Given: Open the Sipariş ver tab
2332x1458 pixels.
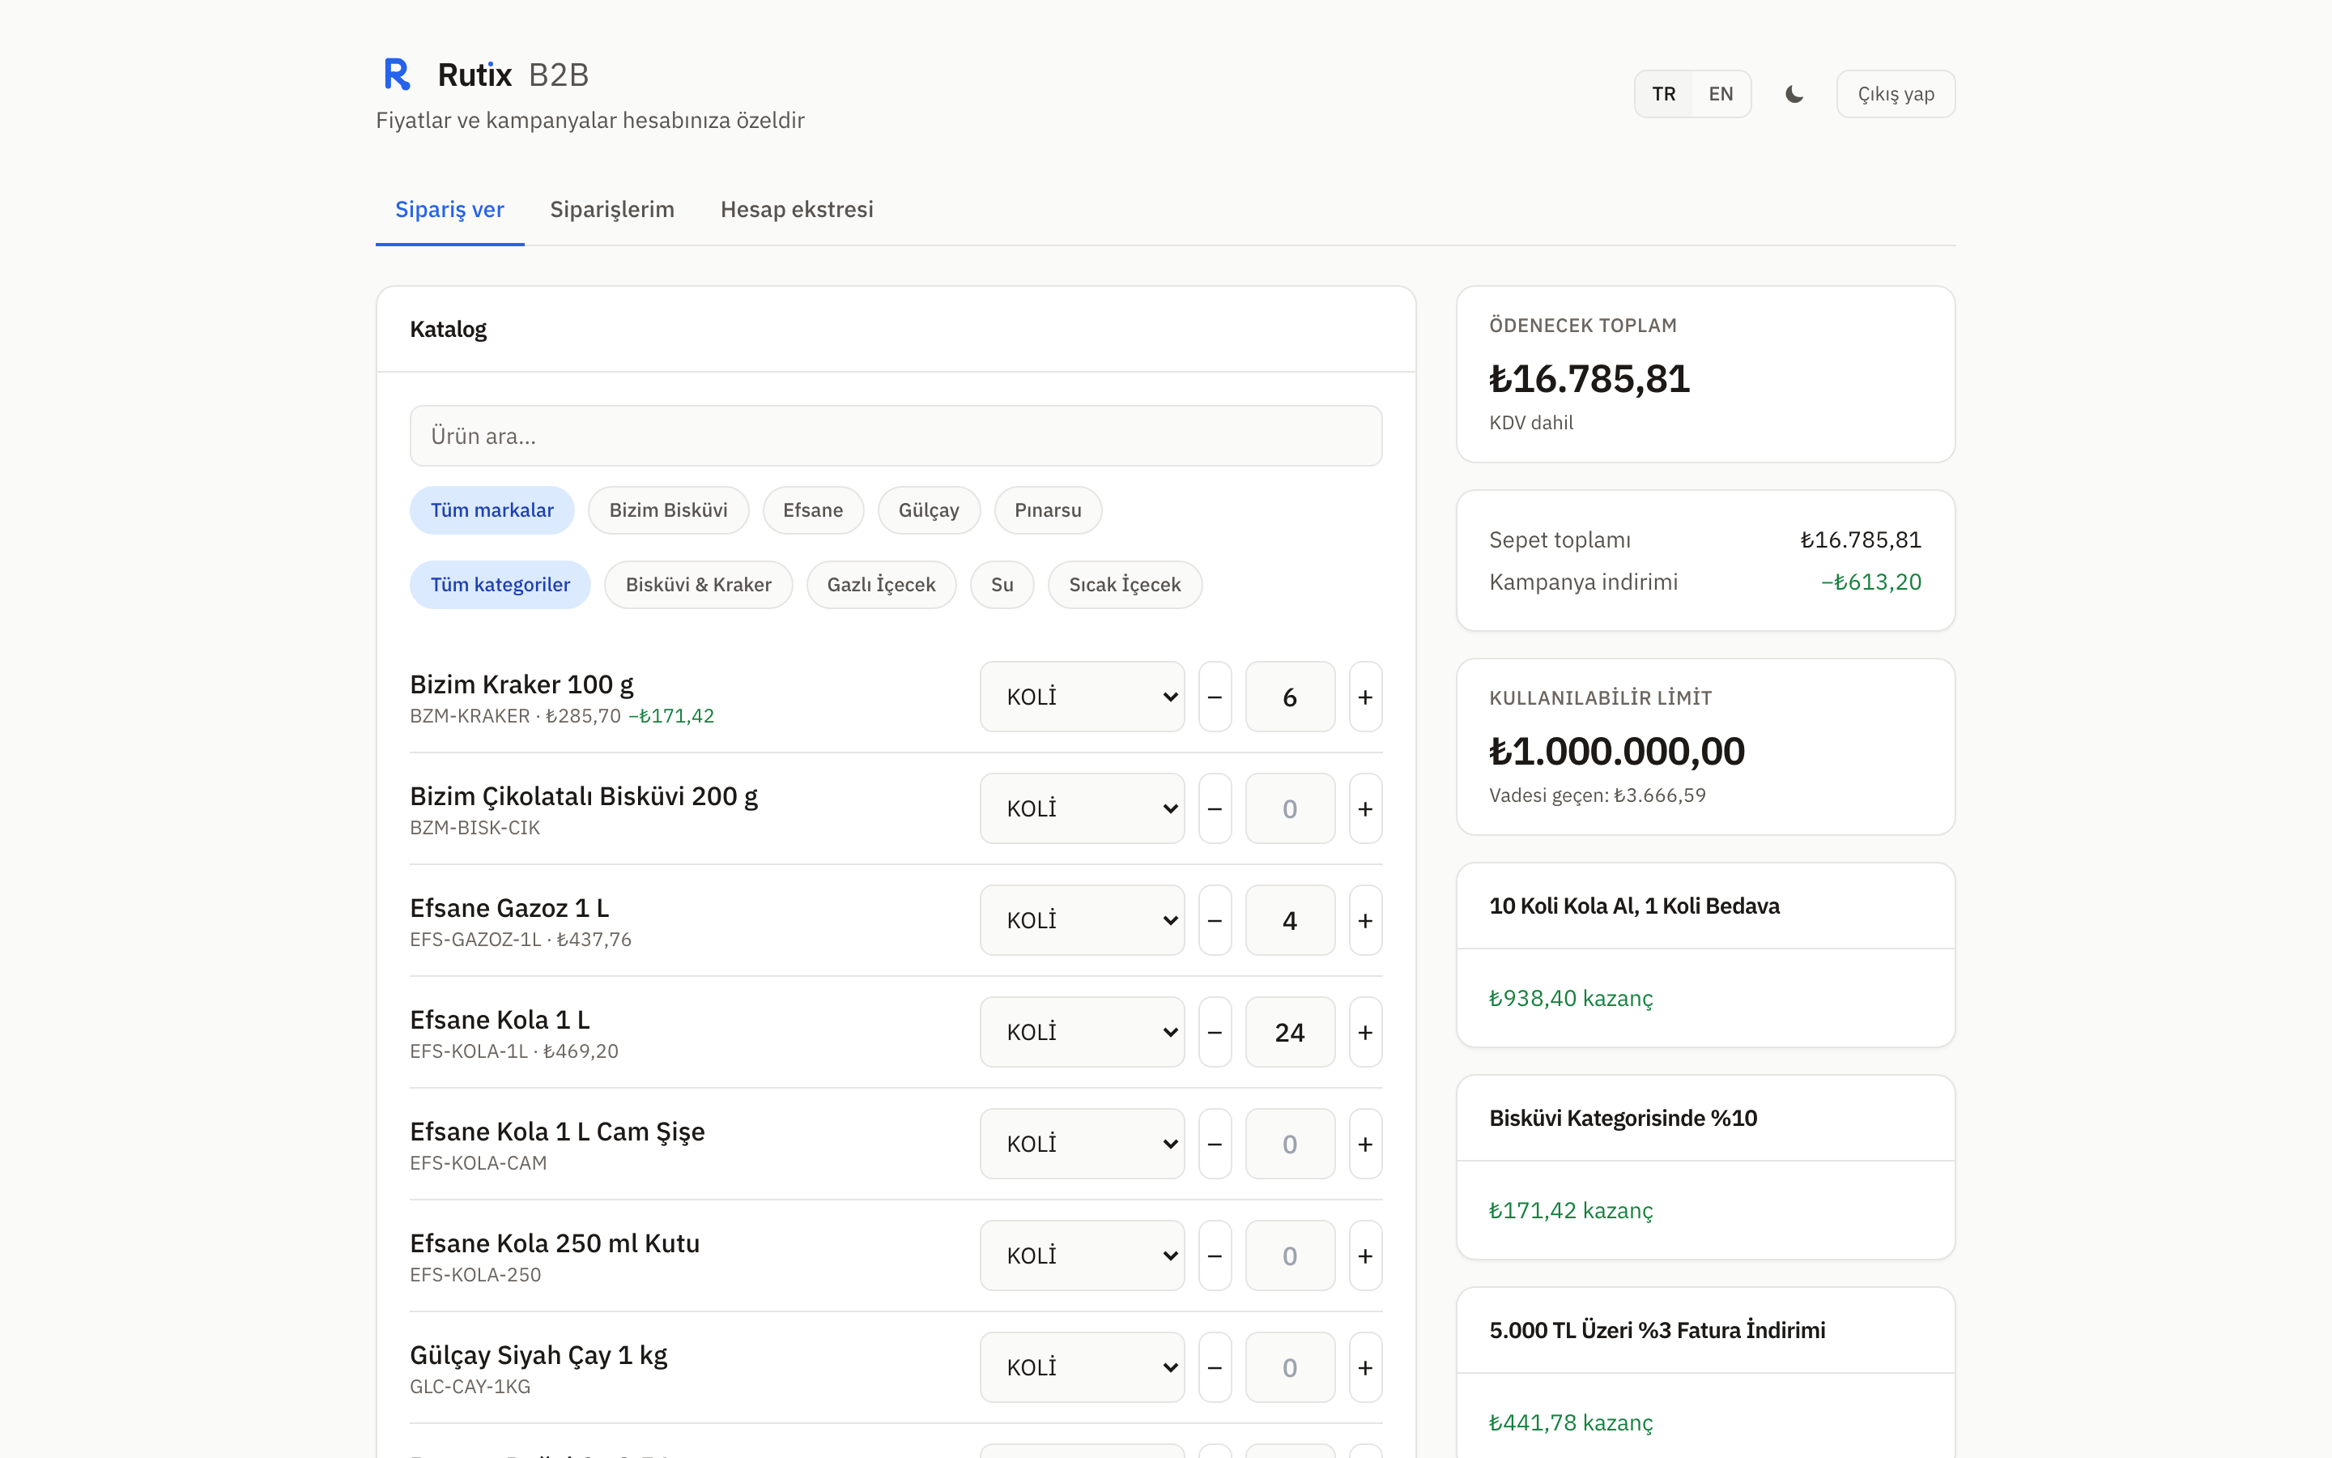Looking at the screenshot, I should click(x=449, y=209).
